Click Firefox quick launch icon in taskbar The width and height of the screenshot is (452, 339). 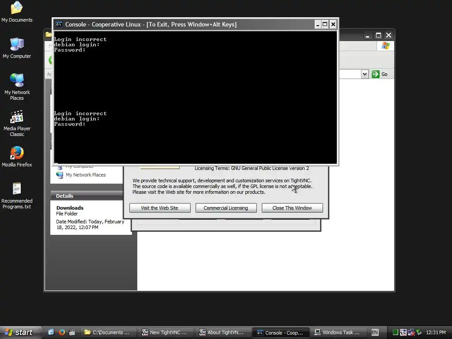tap(61, 332)
